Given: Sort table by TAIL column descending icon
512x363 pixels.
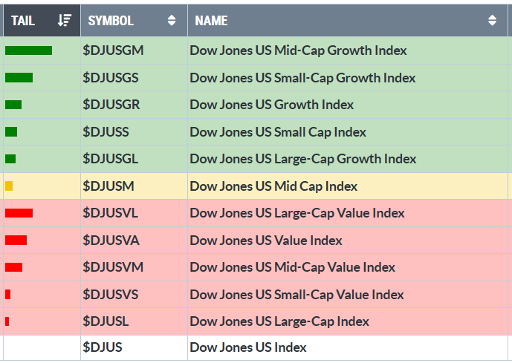Looking at the screenshot, I should (65, 20).
